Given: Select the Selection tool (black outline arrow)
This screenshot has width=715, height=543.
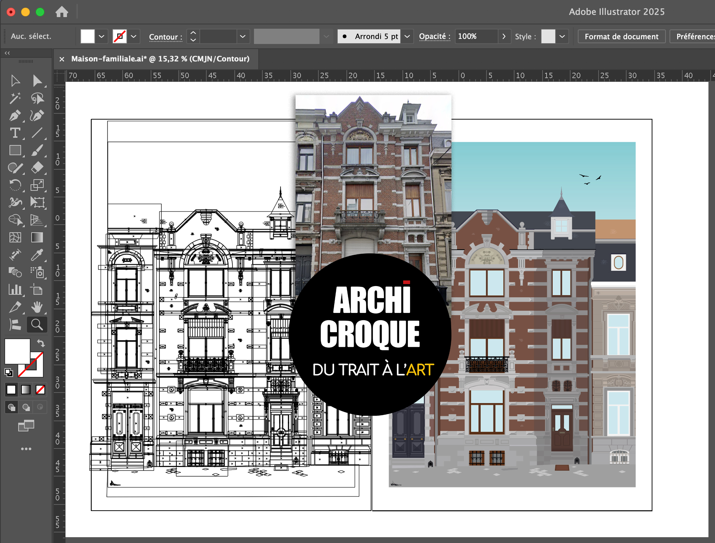Looking at the screenshot, I should [x=15, y=81].
